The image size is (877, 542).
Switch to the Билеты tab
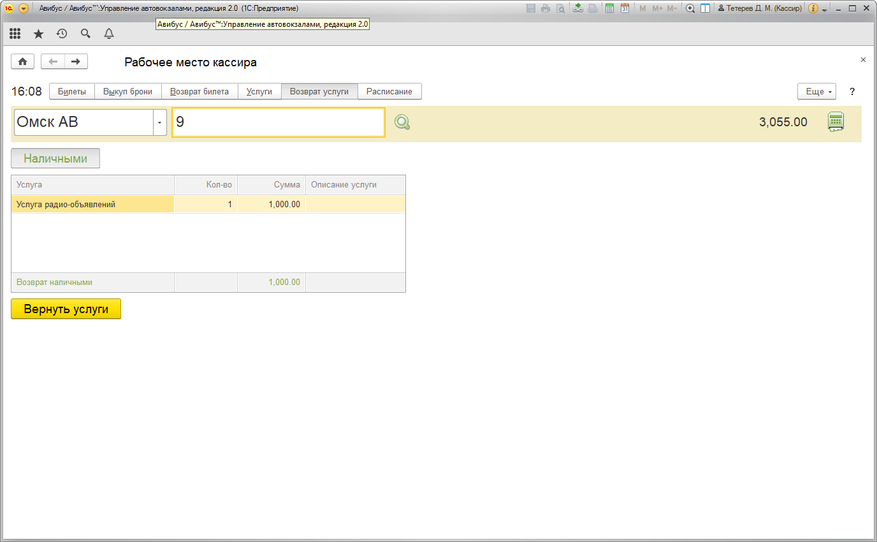point(72,91)
